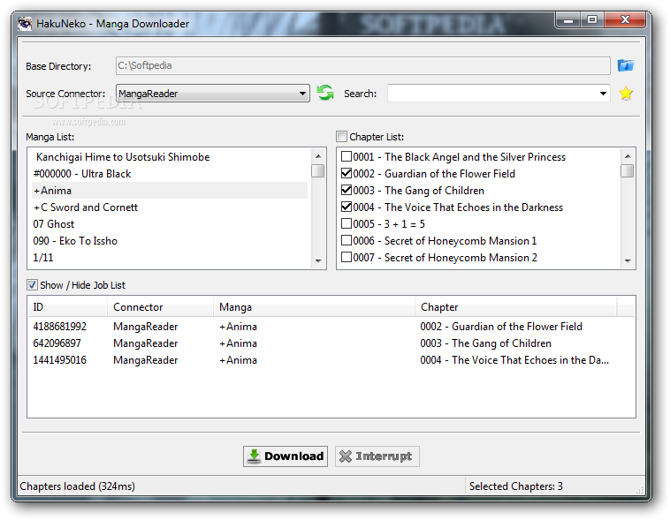Check chapter 0005 - 3 + 1 = 5
This screenshot has height=520, width=670.
coord(346,223)
